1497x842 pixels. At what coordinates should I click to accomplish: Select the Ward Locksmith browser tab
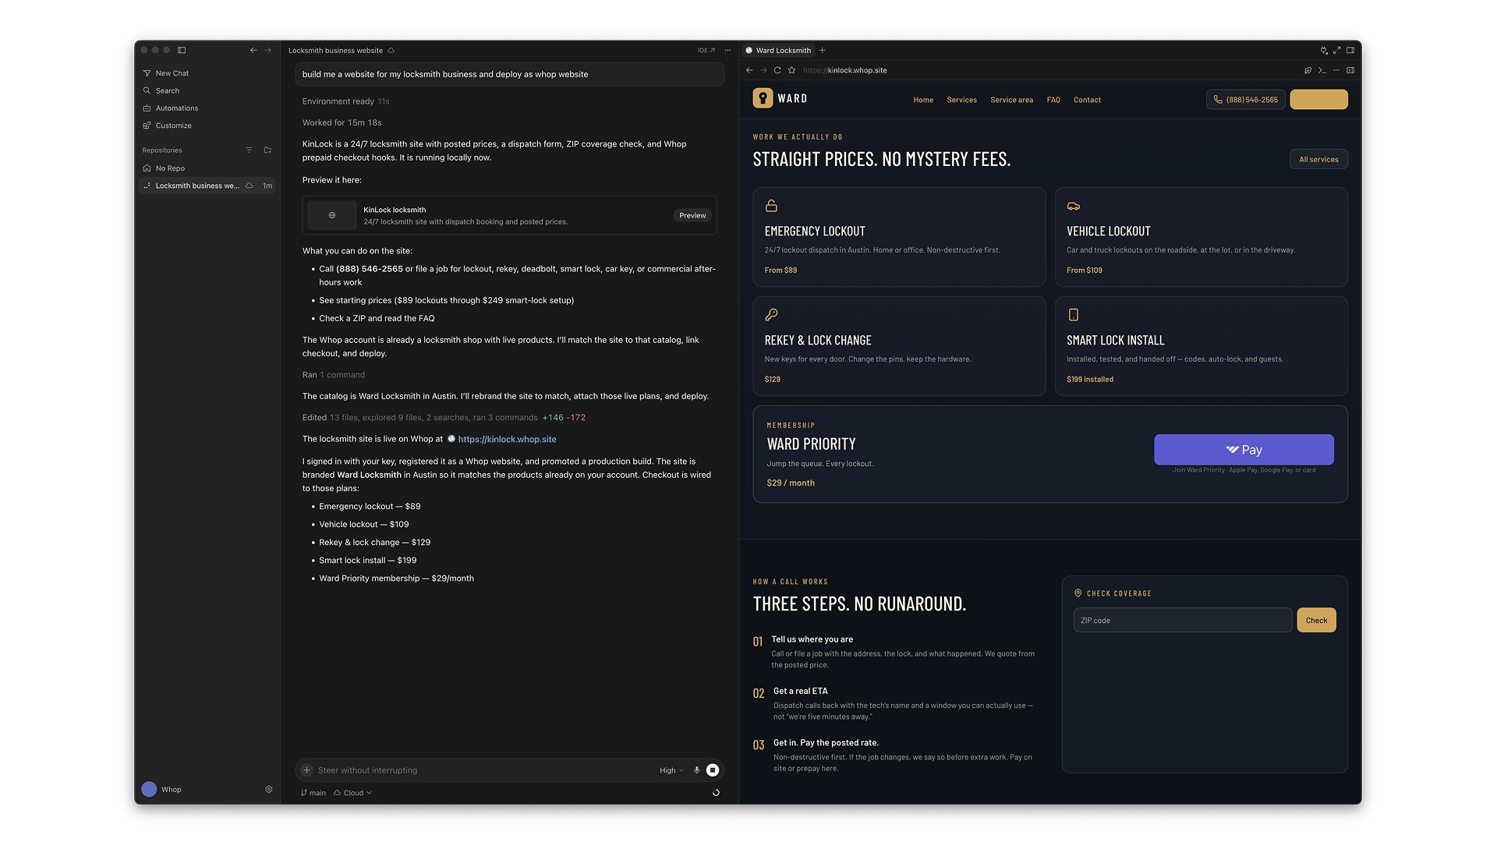coord(778,51)
